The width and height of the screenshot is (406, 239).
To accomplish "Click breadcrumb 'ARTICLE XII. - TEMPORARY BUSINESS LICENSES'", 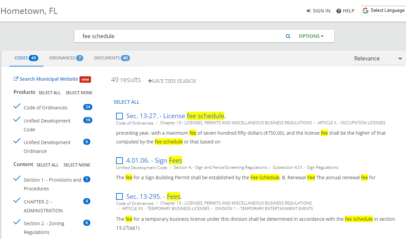I will click(x=165, y=209).
